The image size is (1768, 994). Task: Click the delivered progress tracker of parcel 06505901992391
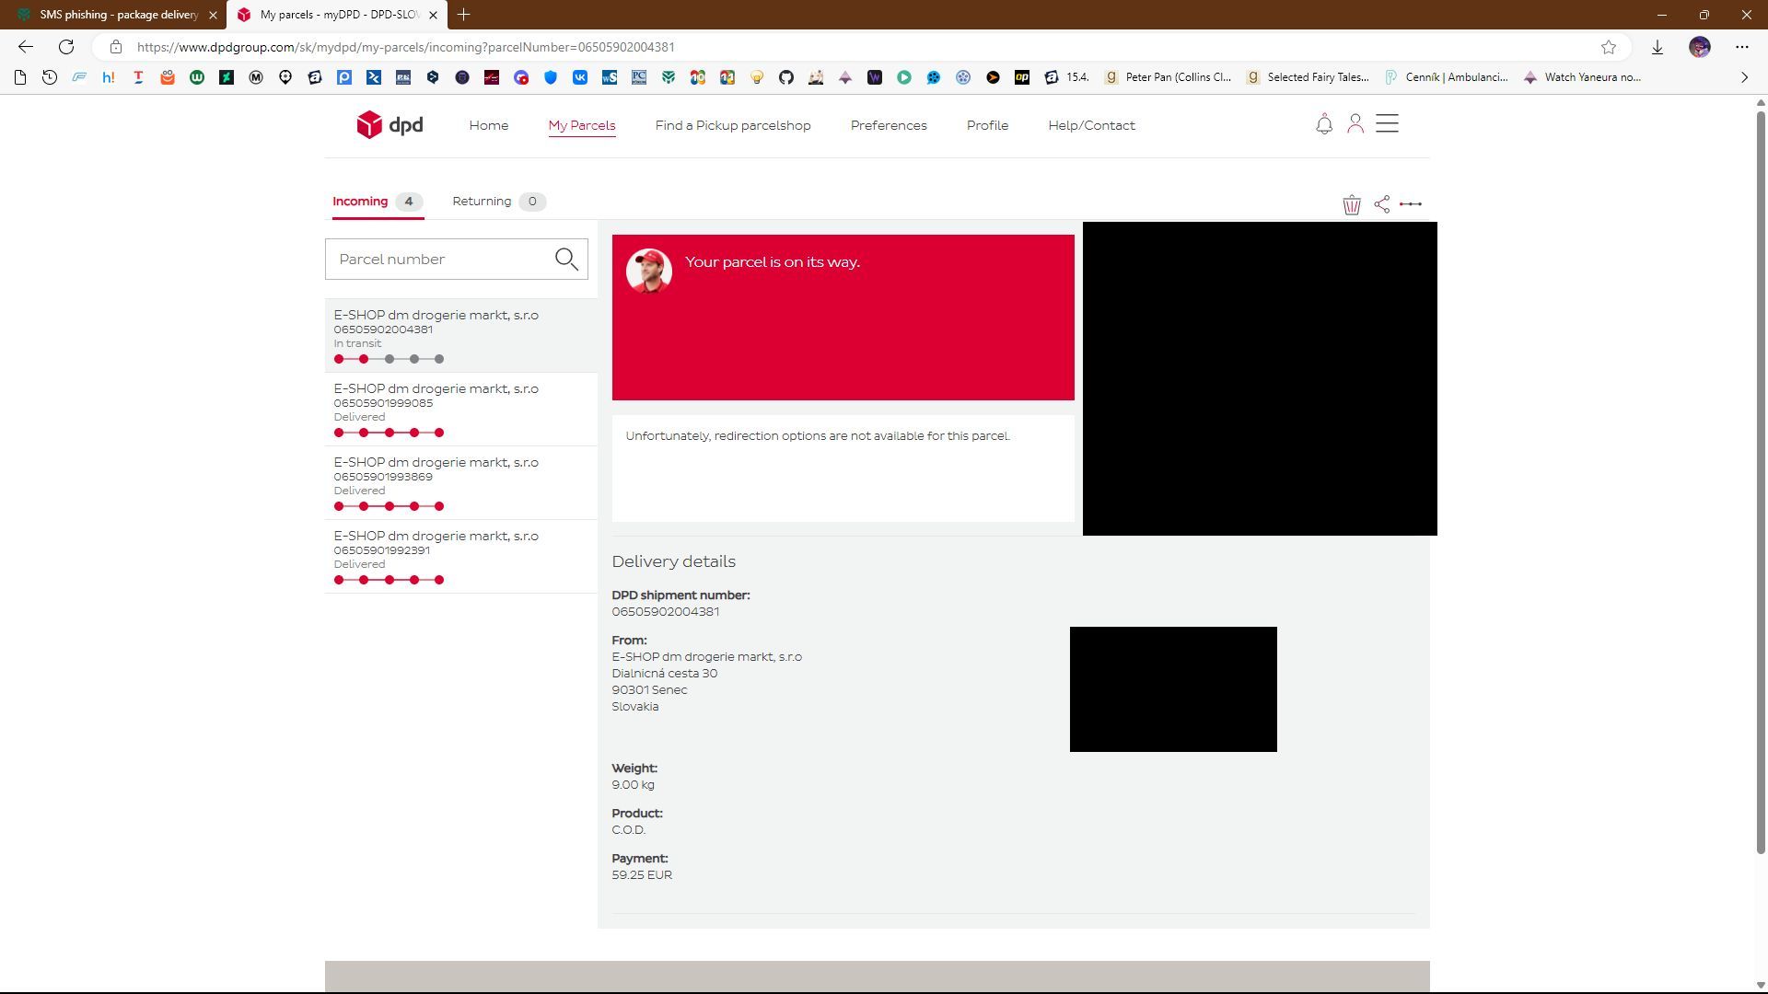click(389, 580)
